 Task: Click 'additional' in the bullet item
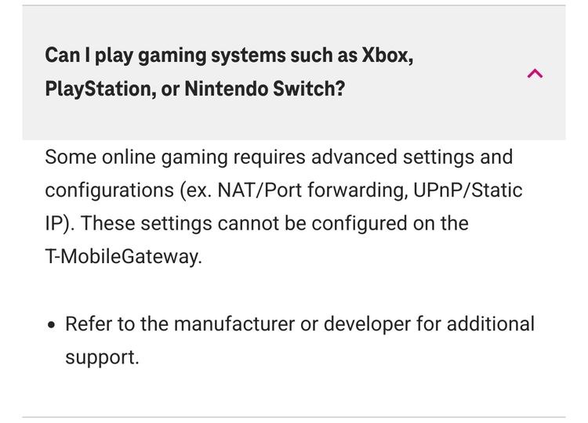[491, 324]
